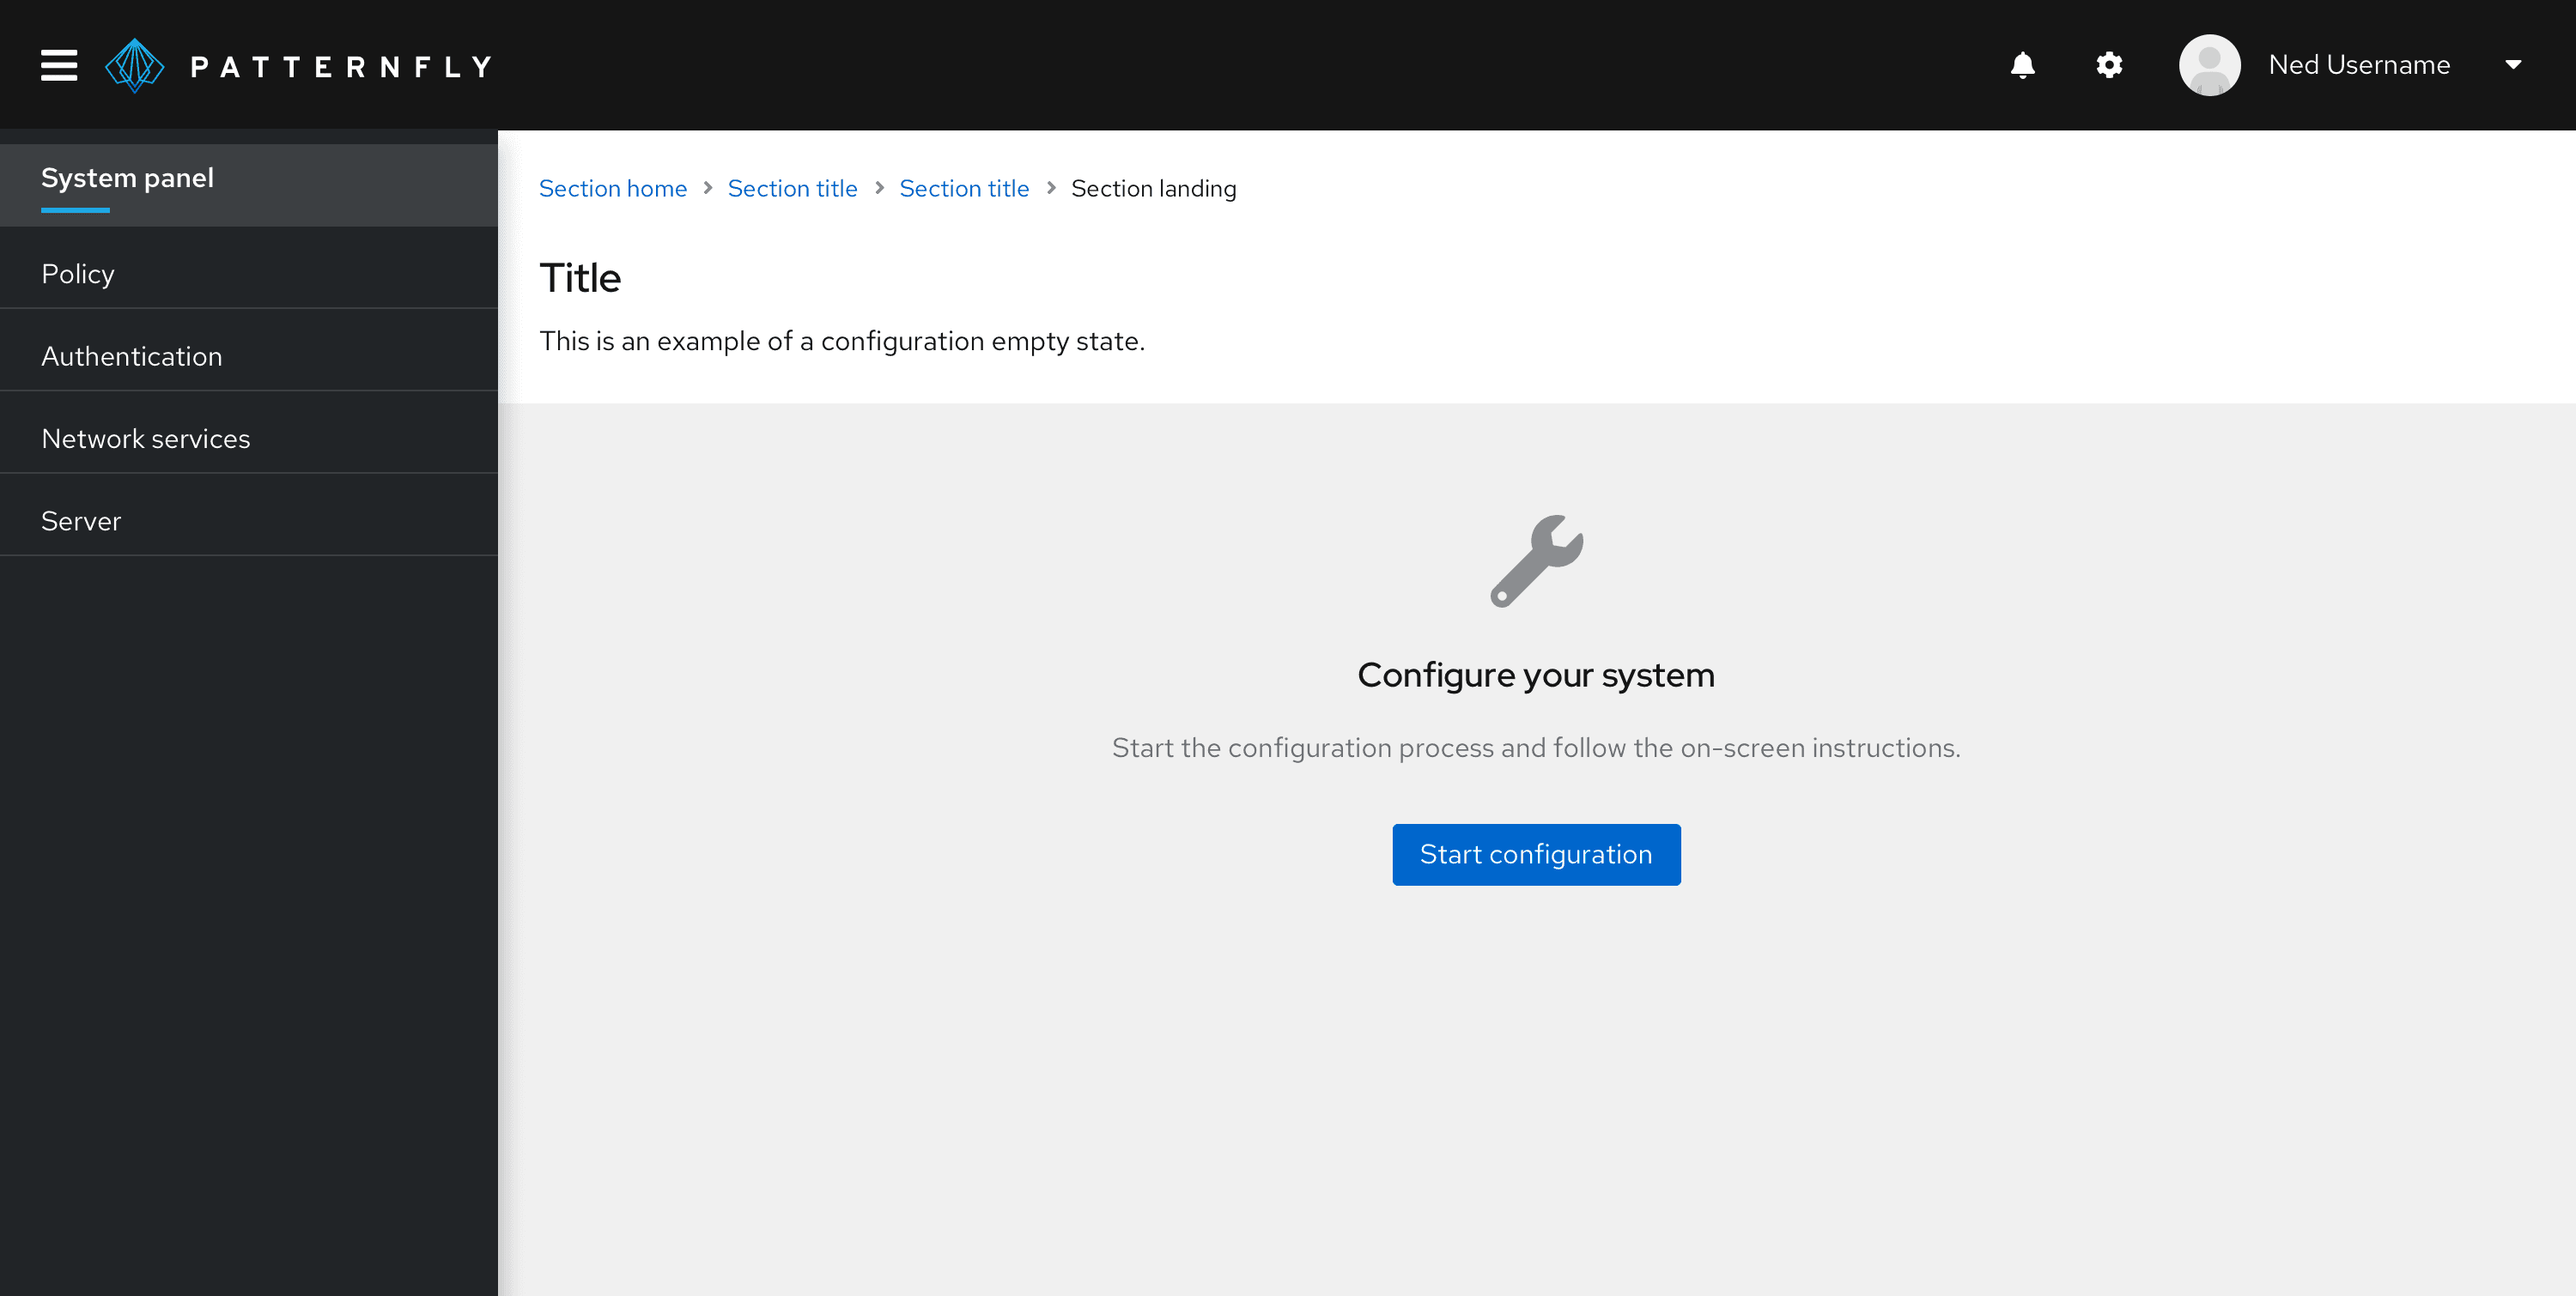Click the PATTERNFLY wordmark text
This screenshot has height=1296, width=2576.
[341, 66]
